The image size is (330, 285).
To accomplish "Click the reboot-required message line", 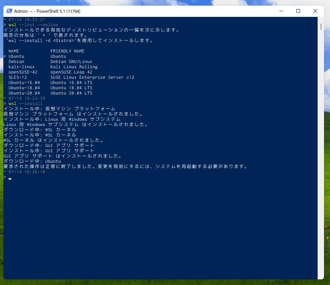I will click(x=125, y=166).
